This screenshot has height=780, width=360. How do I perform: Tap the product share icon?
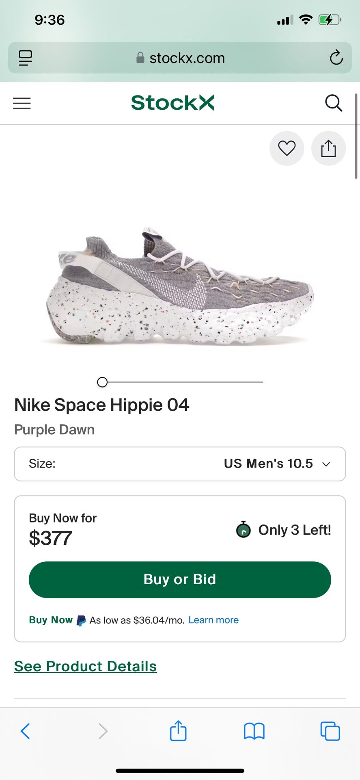pyautogui.click(x=328, y=148)
